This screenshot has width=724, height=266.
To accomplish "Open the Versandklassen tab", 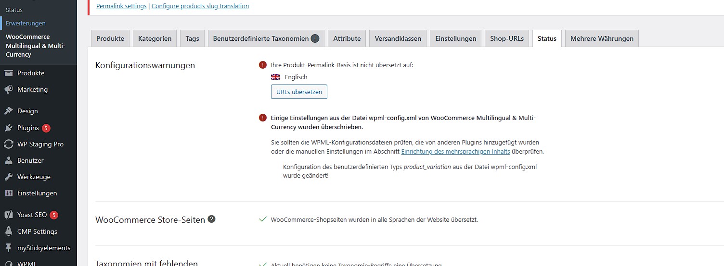I will pos(398,38).
